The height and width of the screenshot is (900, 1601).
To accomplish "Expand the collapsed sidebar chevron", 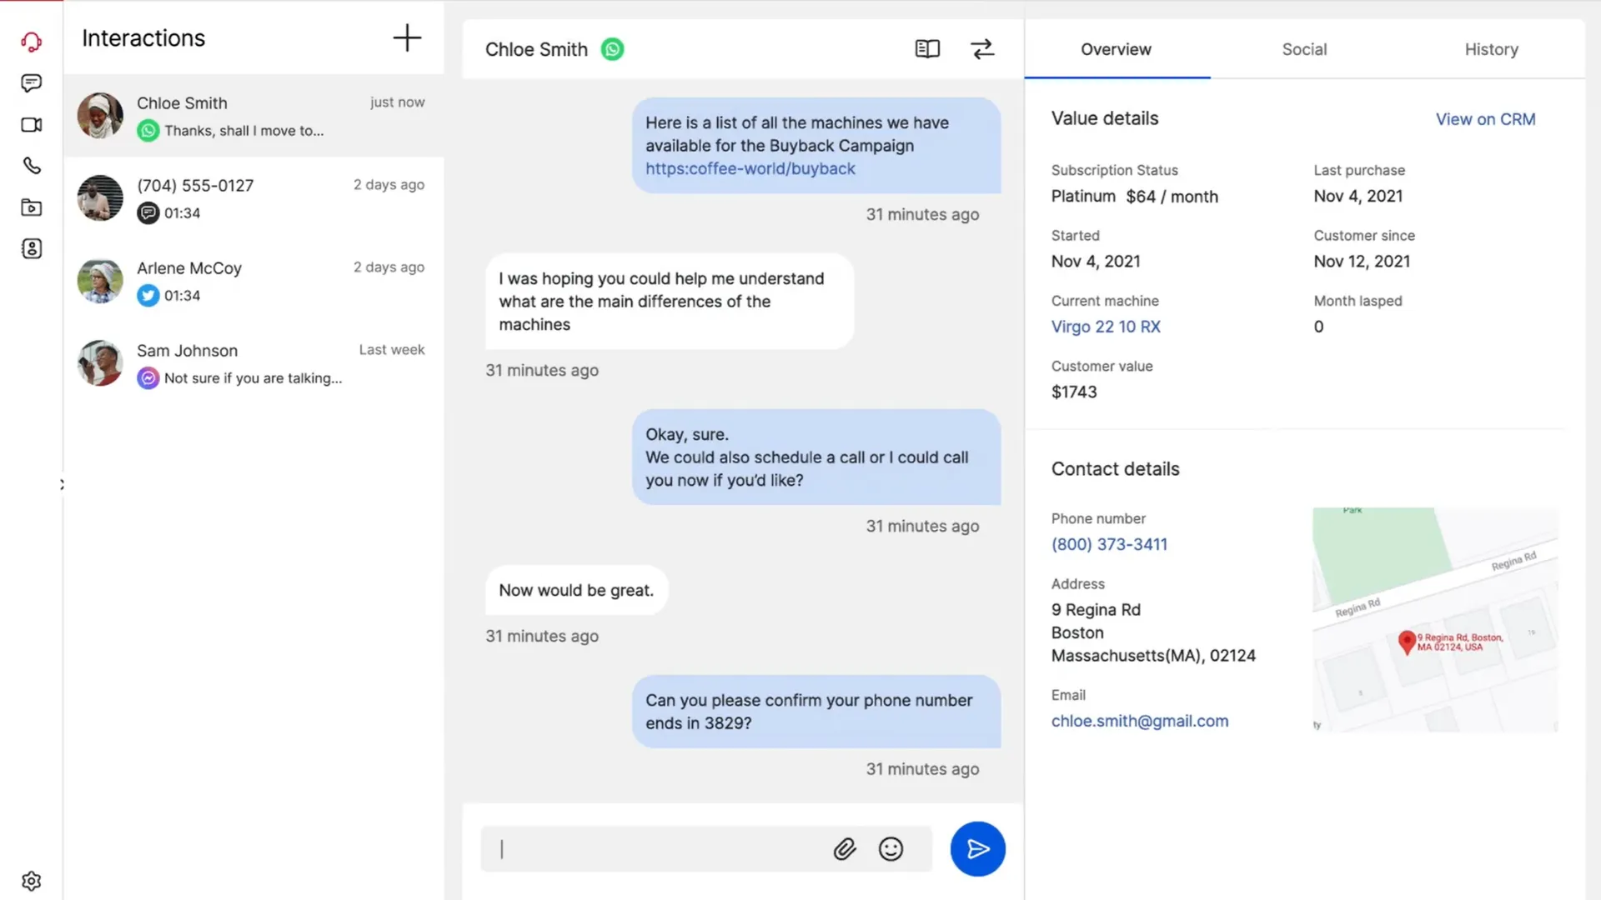I will coord(62,484).
